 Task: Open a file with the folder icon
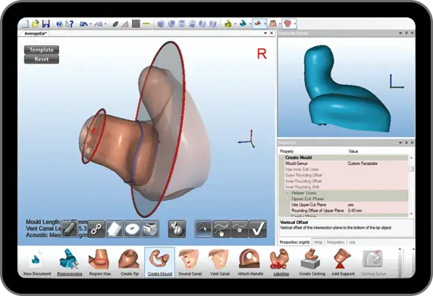[36, 23]
